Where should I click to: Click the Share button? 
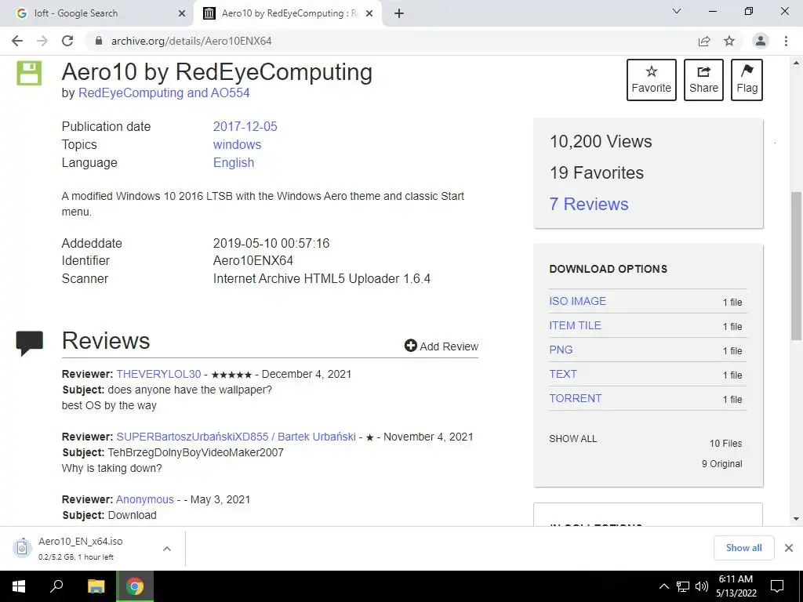point(703,80)
